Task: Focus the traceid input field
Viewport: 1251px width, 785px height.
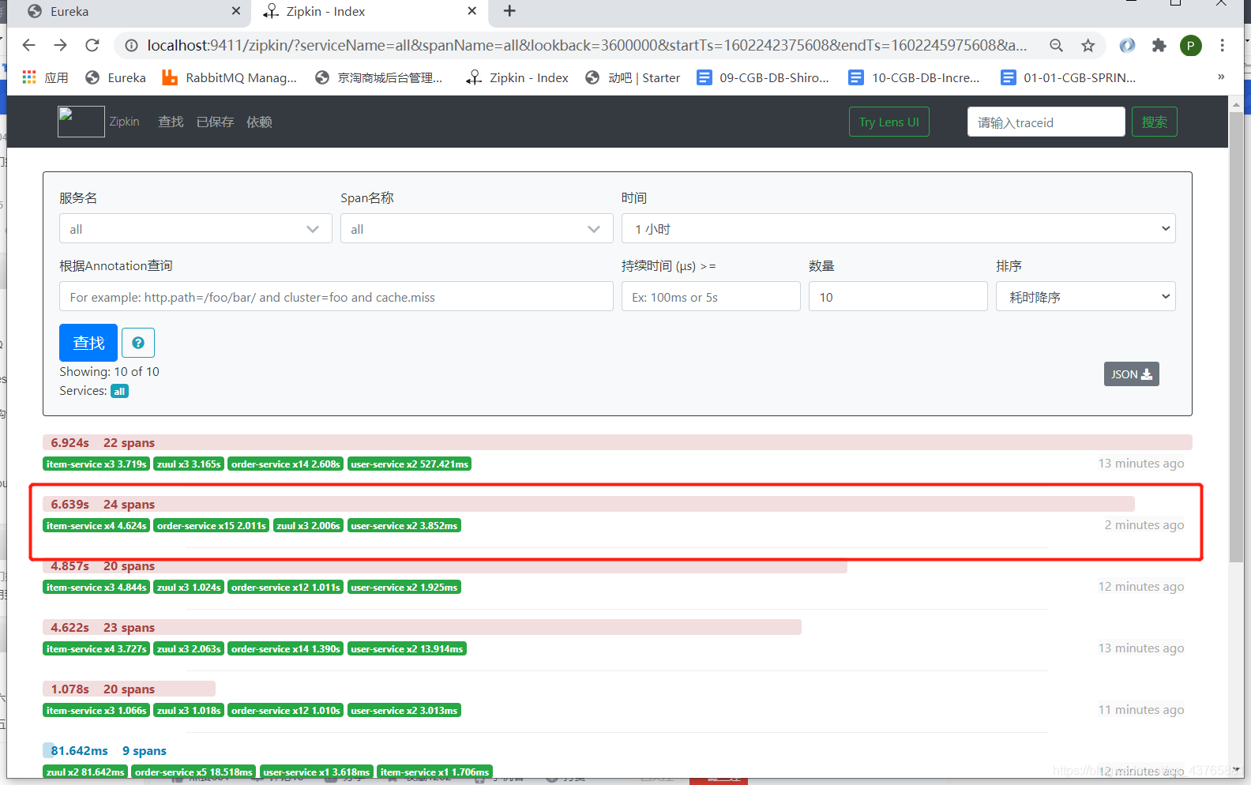Action: (1046, 122)
